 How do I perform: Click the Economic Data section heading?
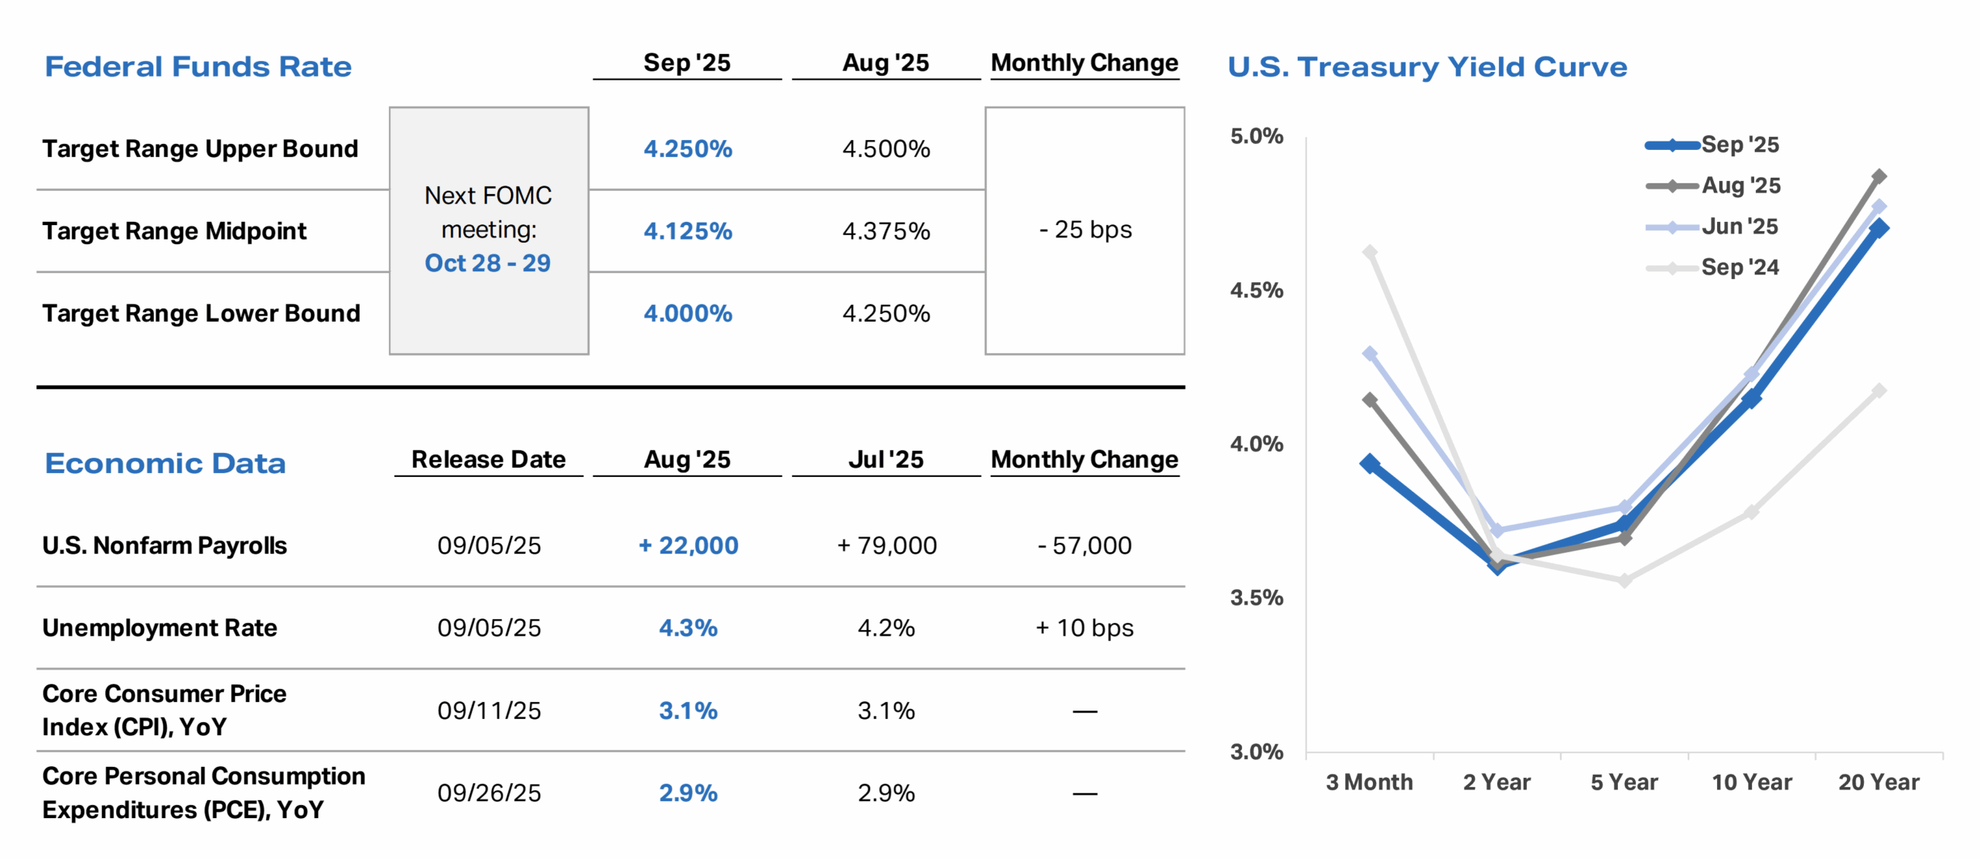click(165, 463)
